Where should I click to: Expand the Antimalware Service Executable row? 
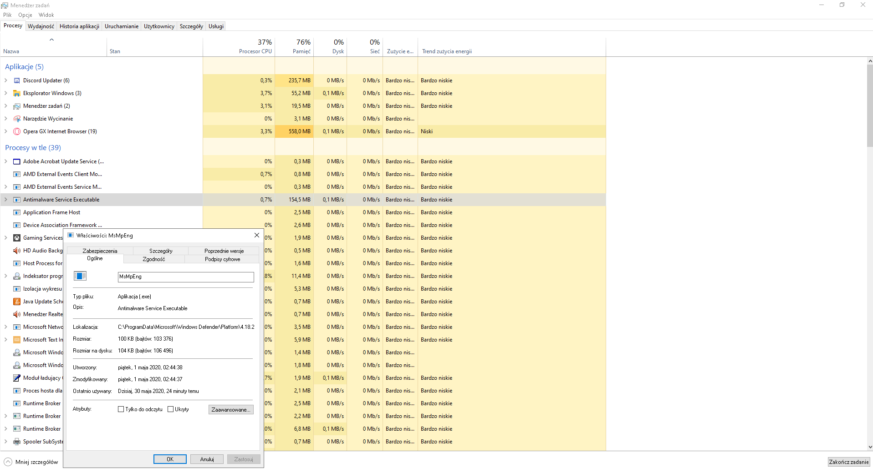pyautogui.click(x=6, y=200)
